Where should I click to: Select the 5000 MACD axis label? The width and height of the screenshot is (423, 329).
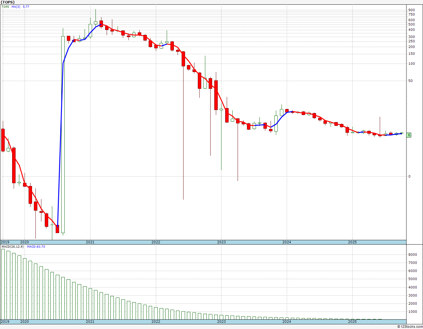point(412,279)
